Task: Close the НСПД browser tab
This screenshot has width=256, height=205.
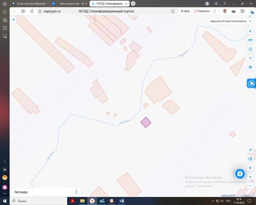Action: [126, 3]
